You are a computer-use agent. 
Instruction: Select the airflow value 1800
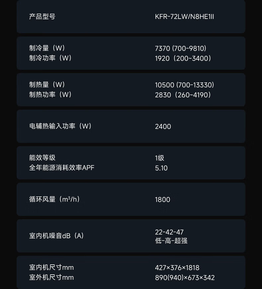click(x=163, y=200)
